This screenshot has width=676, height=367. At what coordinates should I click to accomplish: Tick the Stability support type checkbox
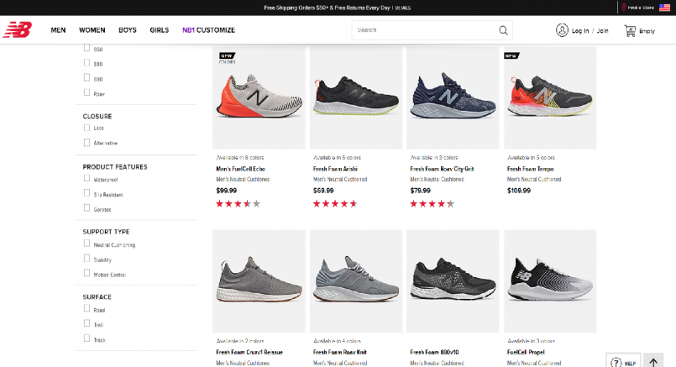coord(86,260)
